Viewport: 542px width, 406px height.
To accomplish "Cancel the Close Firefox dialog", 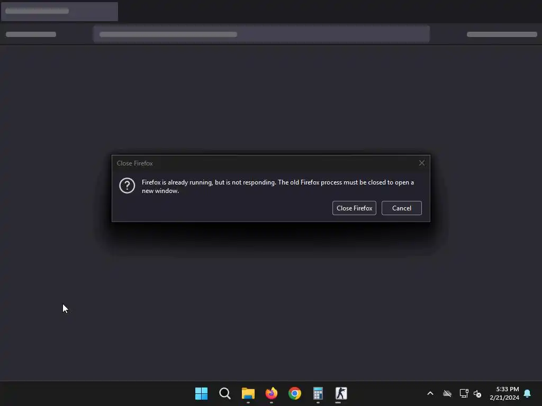I will 401,208.
